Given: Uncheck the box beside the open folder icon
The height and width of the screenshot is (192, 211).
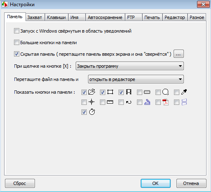Looking at the screenshot, I should coord(84,92).
